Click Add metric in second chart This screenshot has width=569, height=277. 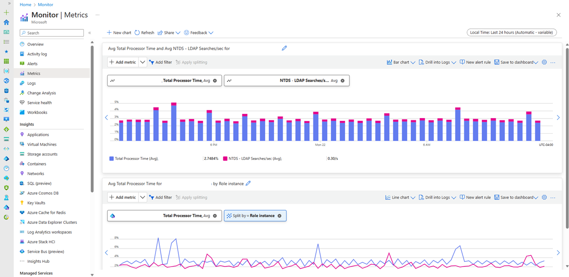123,197
